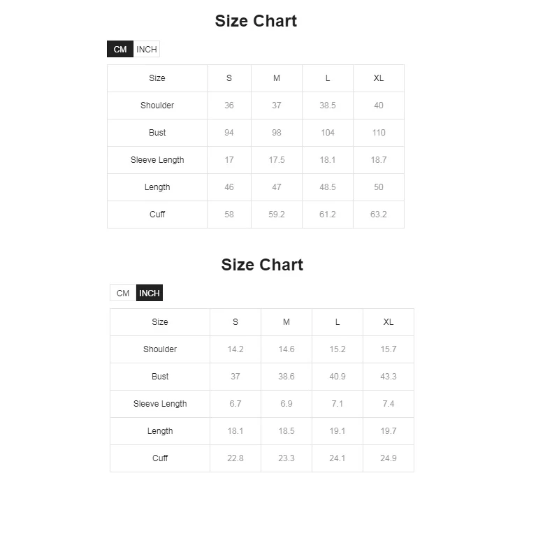Switch to INCH in the upper size chart
The width and height of the screenshot is (559, 559).
147,50
